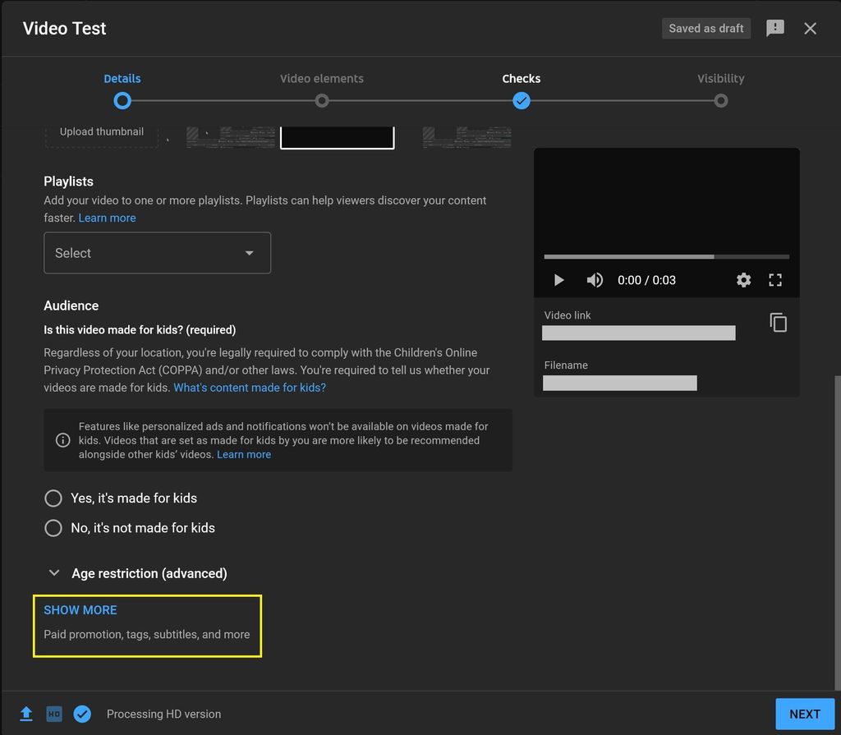Click the upload status arrow icon

[26, 714]
